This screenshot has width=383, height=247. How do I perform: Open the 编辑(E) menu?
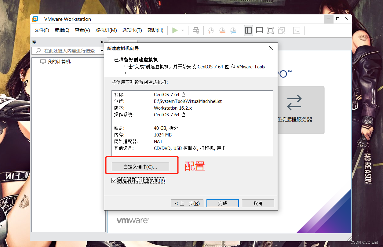point(62,30)
